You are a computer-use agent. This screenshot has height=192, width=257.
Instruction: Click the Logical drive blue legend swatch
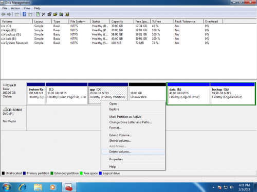click(x=100, y=173)
